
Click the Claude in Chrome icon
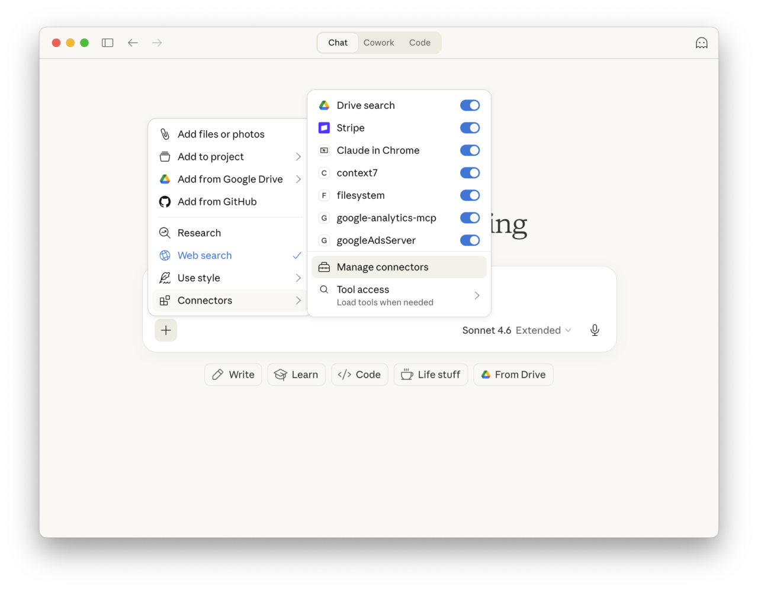(x=324, y=150)
